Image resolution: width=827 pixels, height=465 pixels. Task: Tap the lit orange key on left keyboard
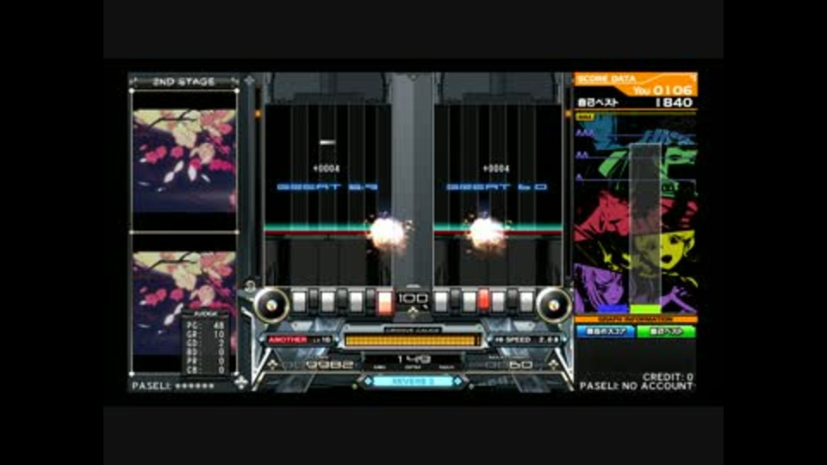(x=385, y=301)
